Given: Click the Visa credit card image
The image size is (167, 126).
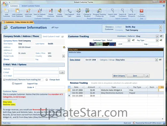Looking at the screenshot, I should coord(93,44).
